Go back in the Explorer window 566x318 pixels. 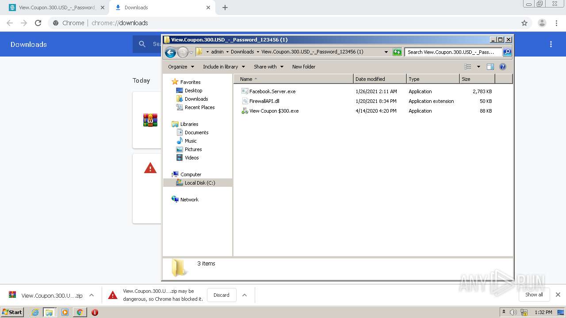click(x=170, y=53)
